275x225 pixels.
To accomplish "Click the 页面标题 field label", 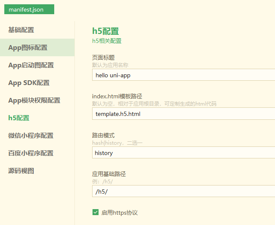I will [103, 58].
